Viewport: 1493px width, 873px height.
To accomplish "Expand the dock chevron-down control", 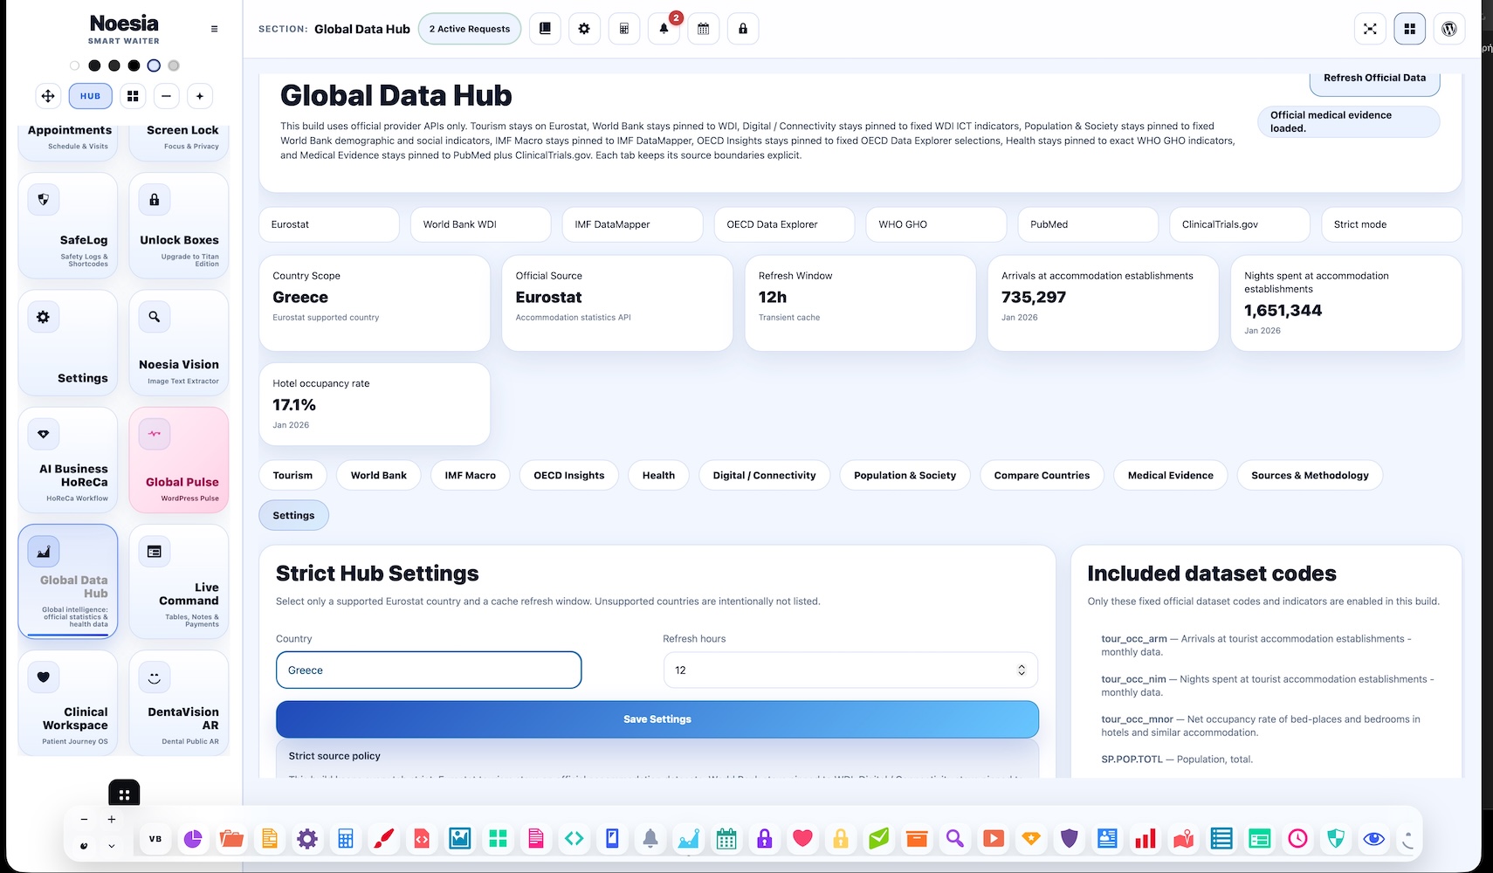I will point(112,846).
